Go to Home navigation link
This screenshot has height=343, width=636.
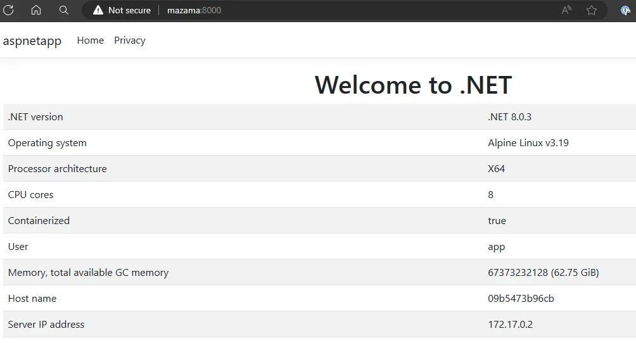click(91, 41)
